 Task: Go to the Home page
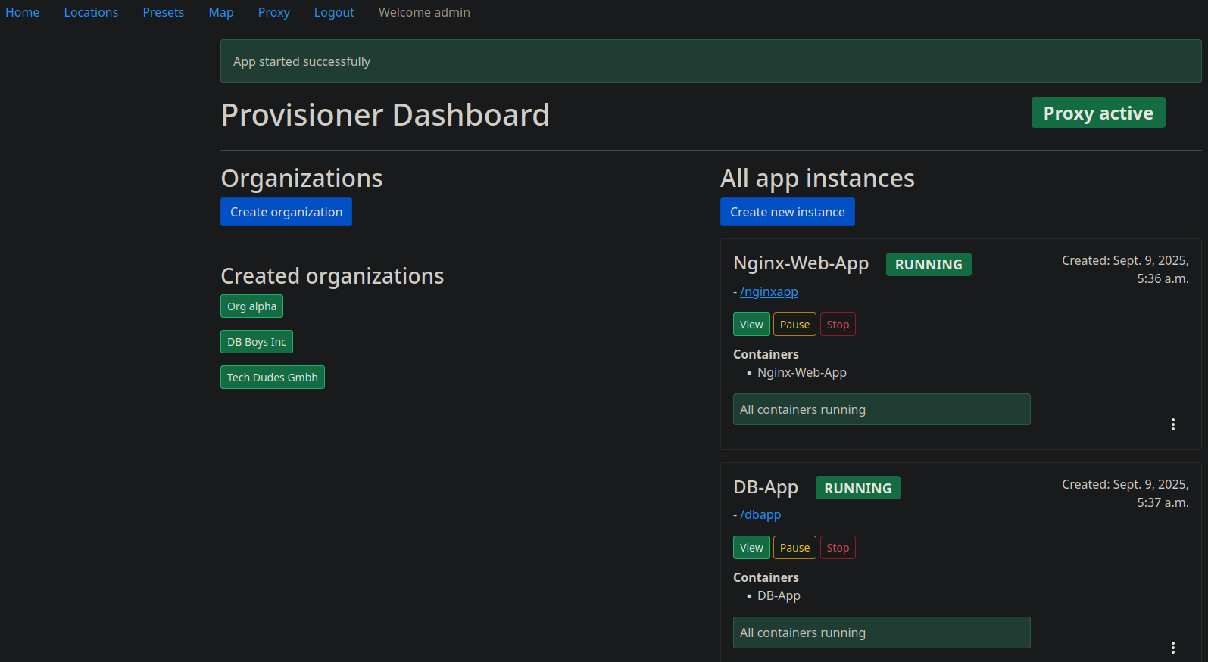(x=22, y=12)
